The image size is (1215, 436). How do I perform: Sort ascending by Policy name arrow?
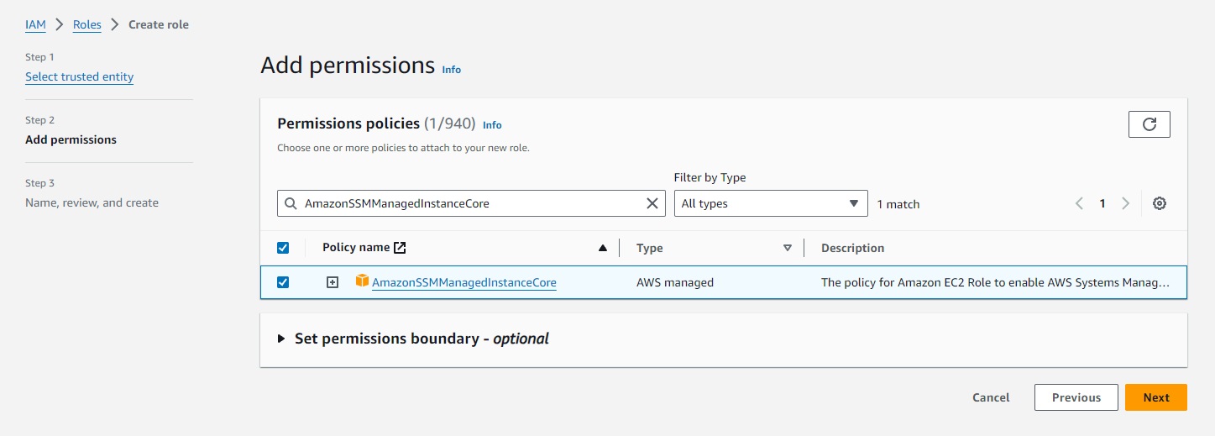[602, 248]
